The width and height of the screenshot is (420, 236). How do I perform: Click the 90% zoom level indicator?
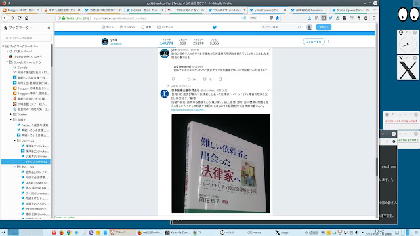[253, 18]
